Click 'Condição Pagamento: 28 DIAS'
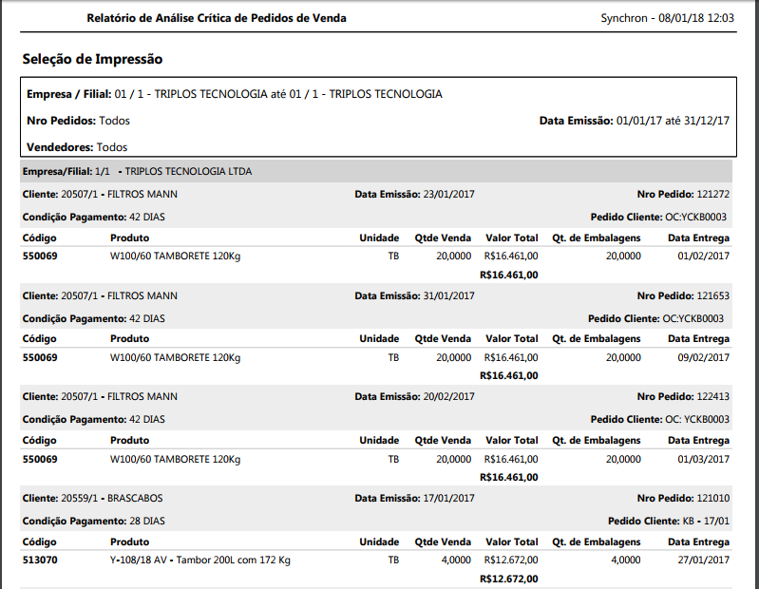Image resolution: width=759 pixels, height=589 pixels. pos(93,522)
